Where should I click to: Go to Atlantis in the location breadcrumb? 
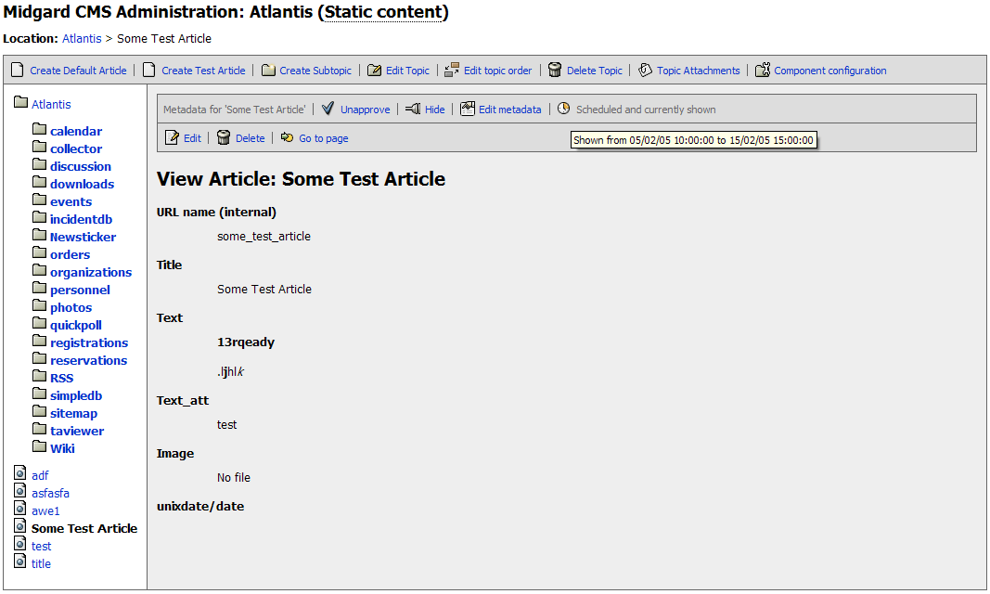pyautogui.click(x=82, y=38)
